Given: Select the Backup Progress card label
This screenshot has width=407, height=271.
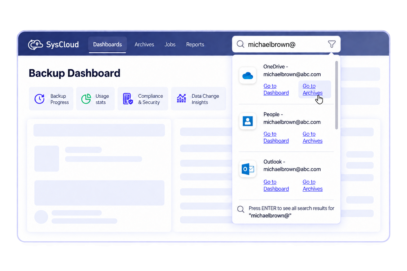Looking at the screenshot, I should coord(60,99).
